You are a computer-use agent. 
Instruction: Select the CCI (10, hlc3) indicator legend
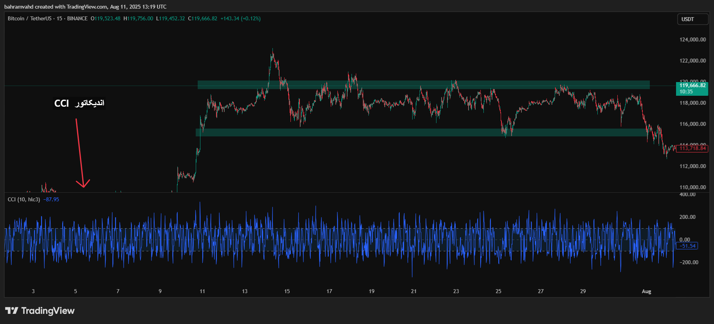point(24,199)
